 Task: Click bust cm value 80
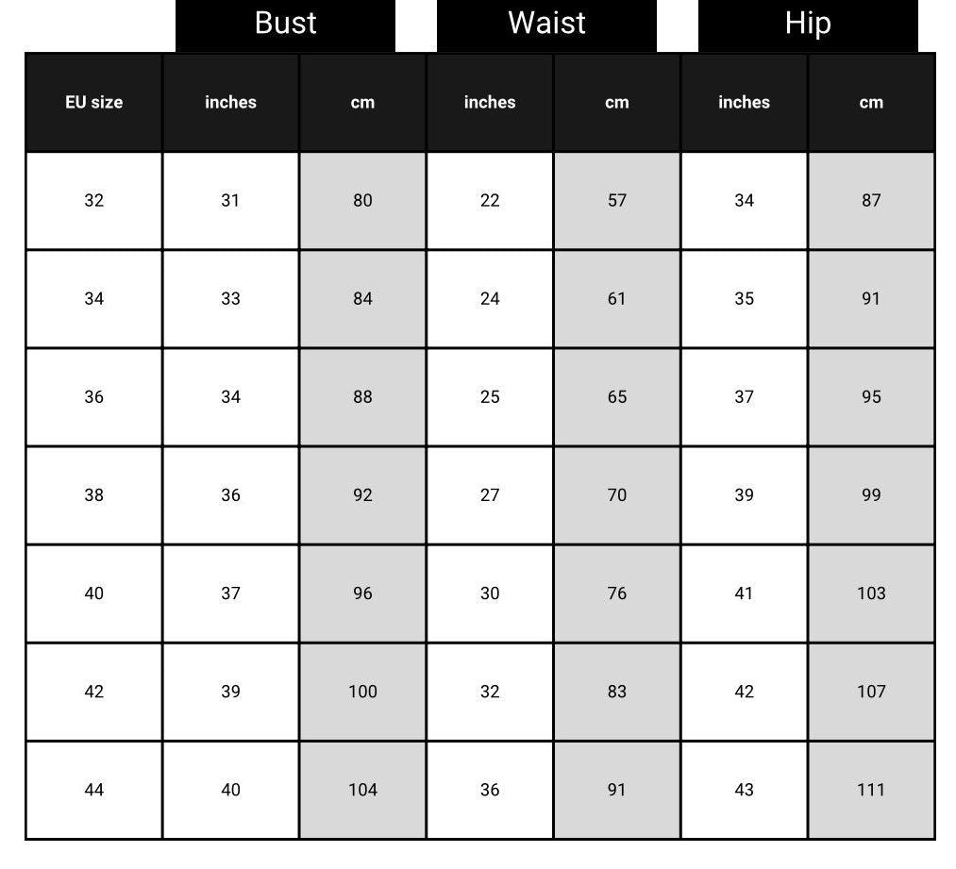[x=362, y=200]
